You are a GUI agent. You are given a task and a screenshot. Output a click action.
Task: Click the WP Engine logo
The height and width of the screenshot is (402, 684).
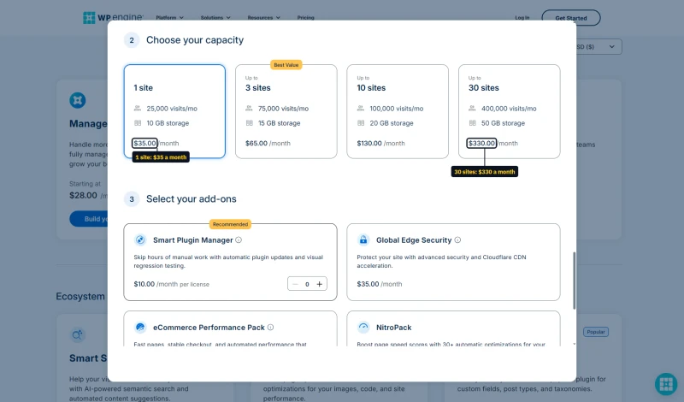point(113,17)
